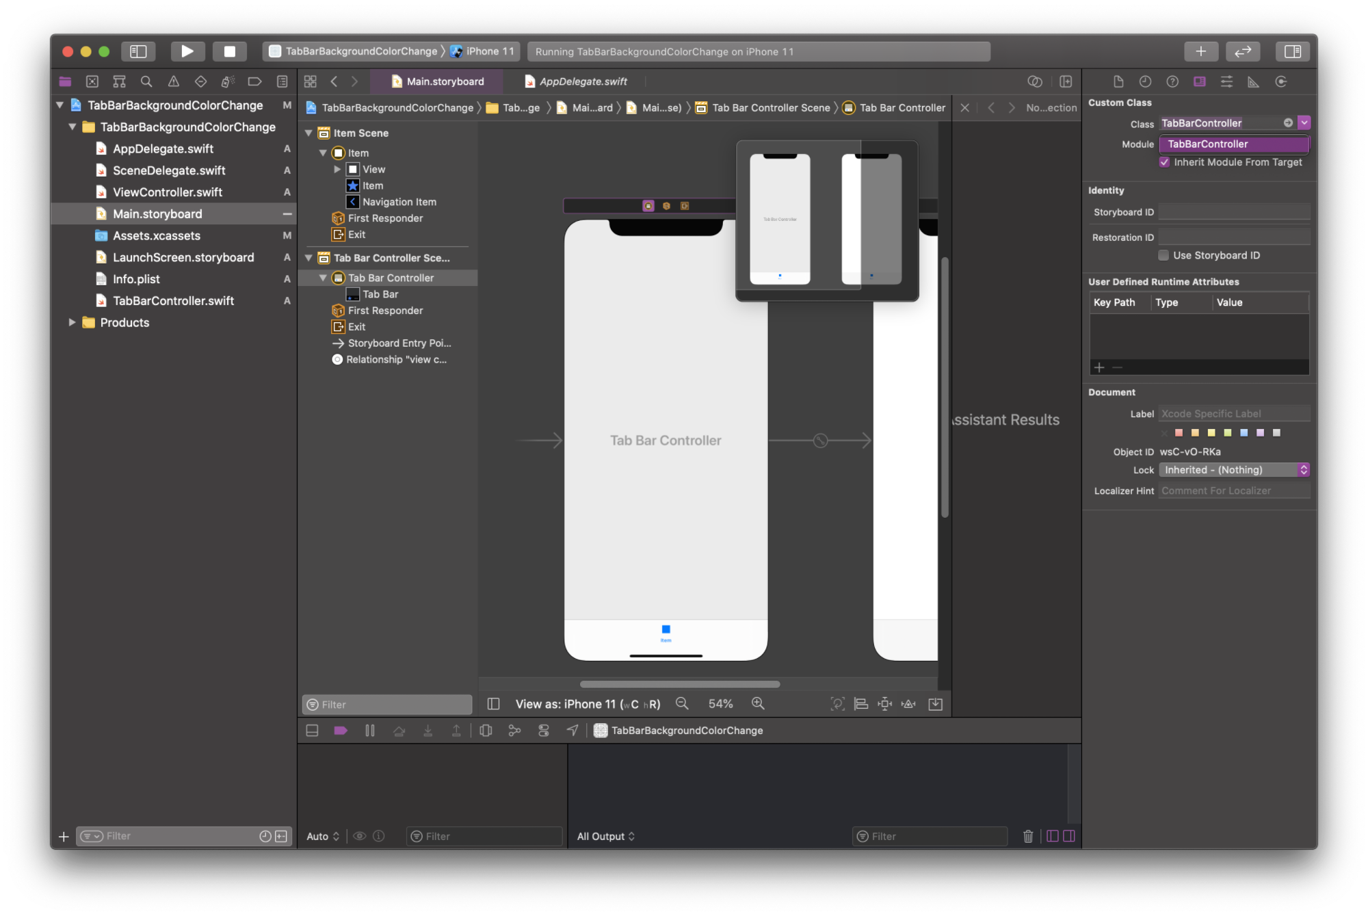
Task: Open the Library with plus button
Action: coord(1200,51)
